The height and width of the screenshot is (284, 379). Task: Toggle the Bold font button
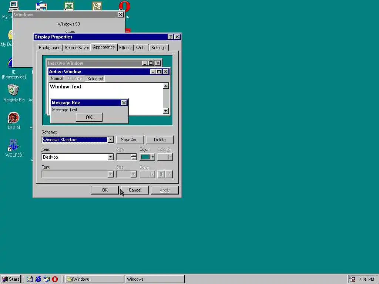[161, 174]
